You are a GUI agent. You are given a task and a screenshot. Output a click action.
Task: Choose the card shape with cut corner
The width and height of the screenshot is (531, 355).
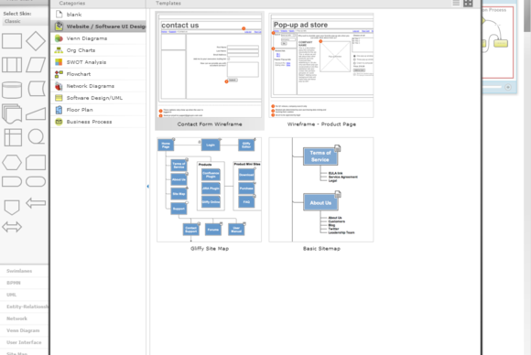pos(36,163)
